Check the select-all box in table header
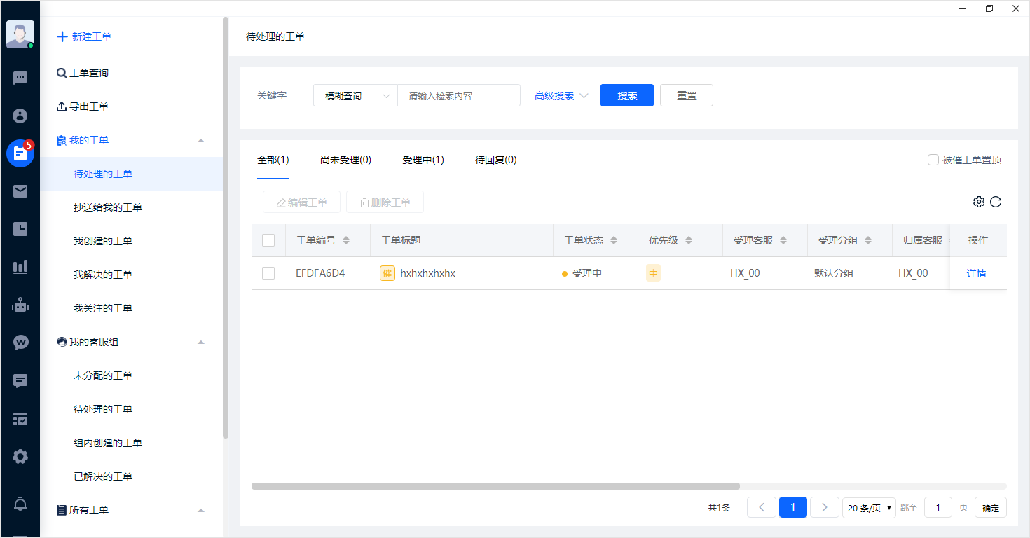1030x538 pixels. point(268,240)
